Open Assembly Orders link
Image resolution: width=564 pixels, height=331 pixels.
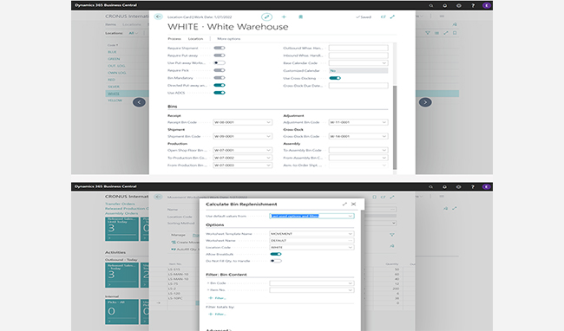coord(121,213)
